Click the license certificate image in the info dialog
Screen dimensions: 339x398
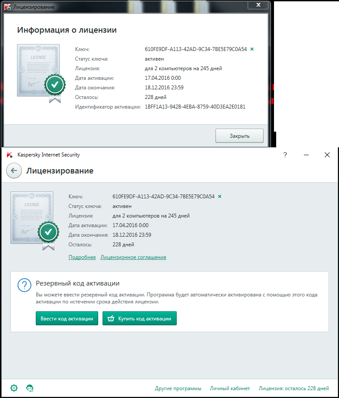[41, 73]
